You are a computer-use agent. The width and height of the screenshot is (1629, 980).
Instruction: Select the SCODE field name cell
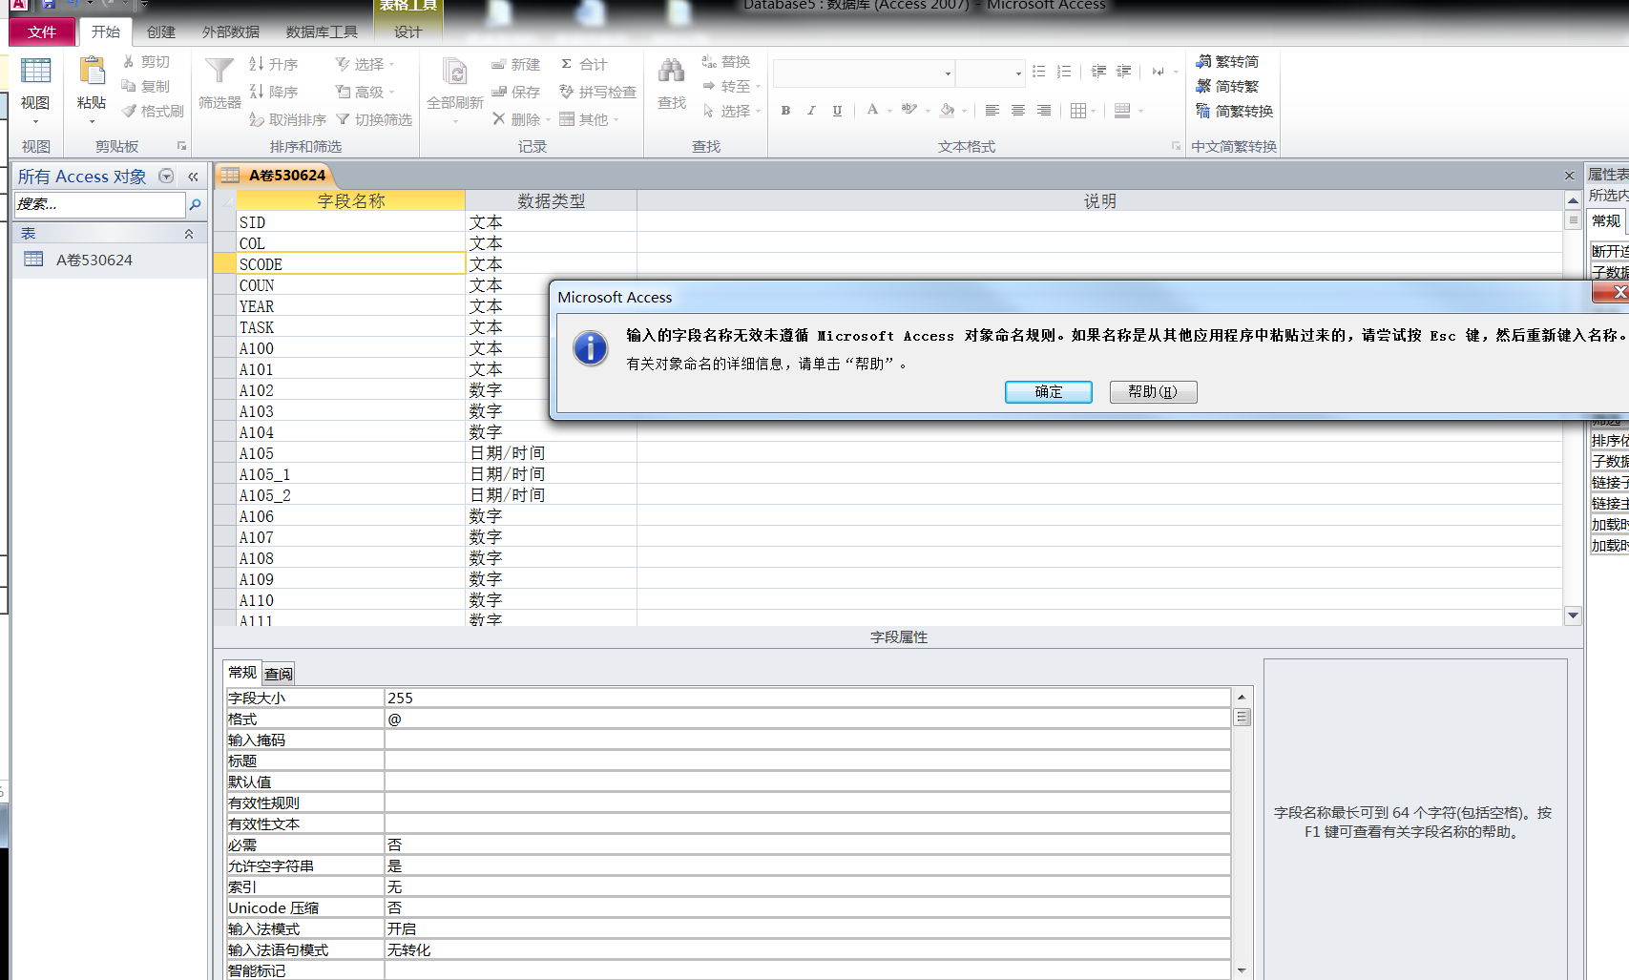(350, 264)
